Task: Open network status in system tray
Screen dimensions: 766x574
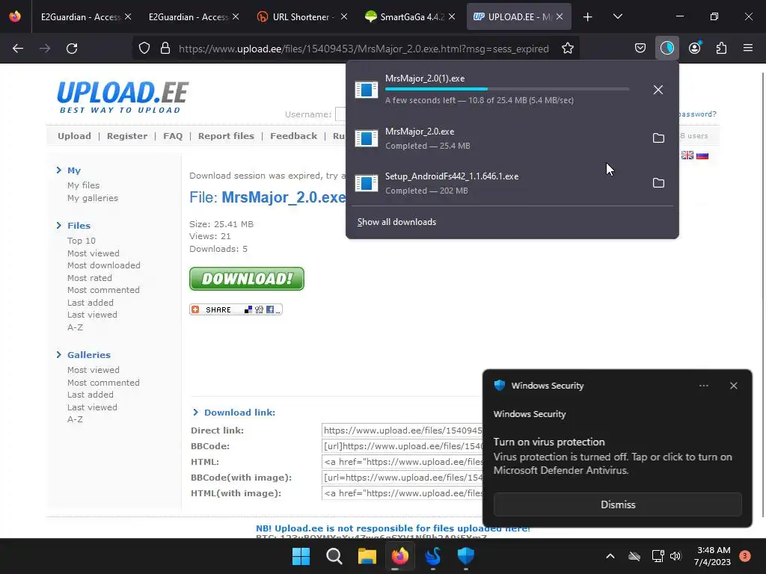Action: point(658,556)
